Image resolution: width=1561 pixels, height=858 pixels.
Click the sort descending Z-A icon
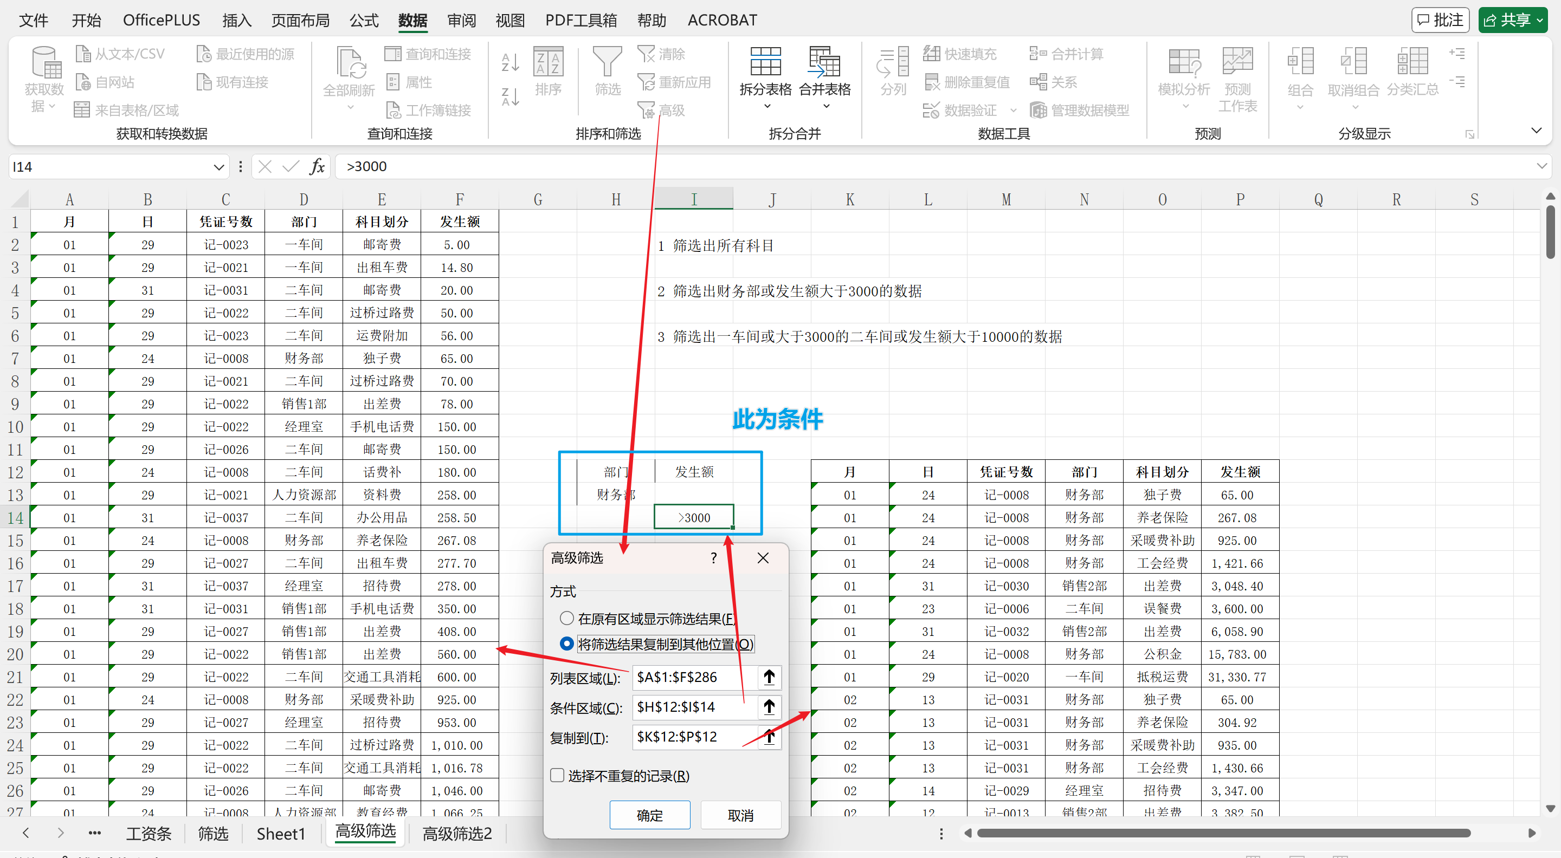(510, 96)
